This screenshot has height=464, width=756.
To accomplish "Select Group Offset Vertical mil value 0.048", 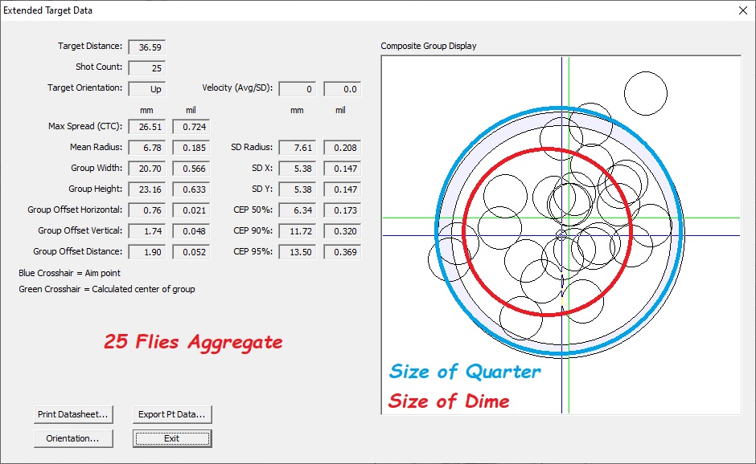I will click(191, 231).
